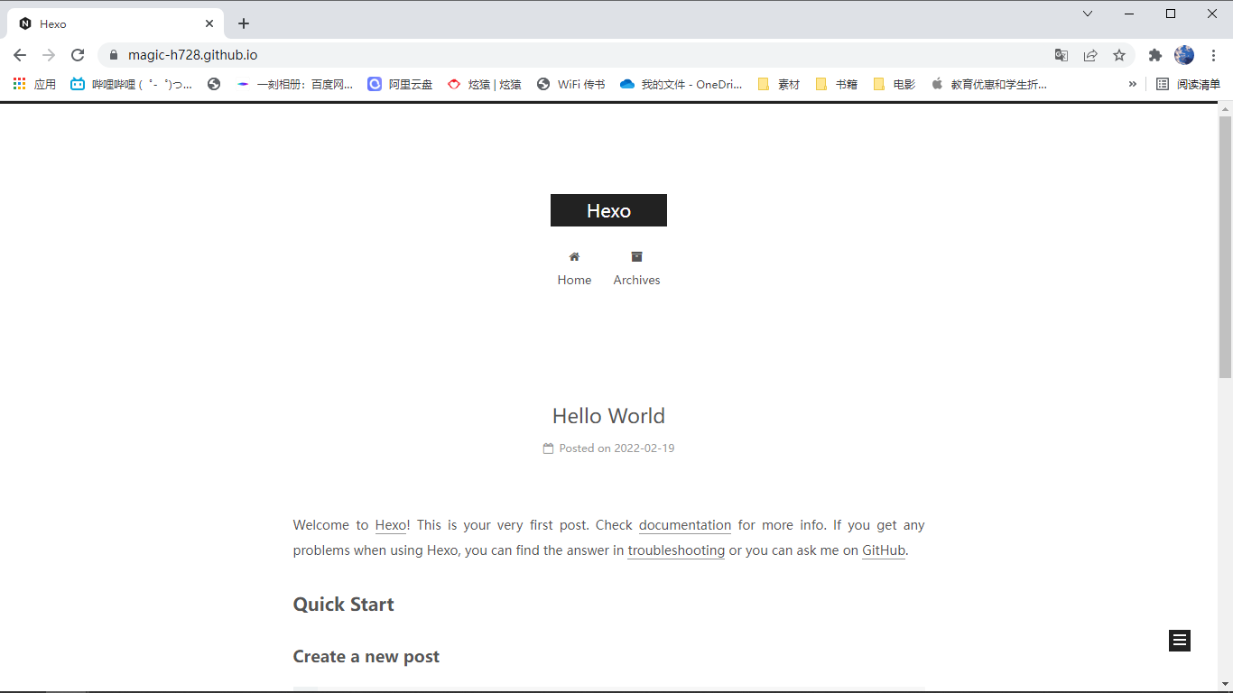This screenshot has width=1233, height=693.
Task: Open the Google Translate icon in address bar
Action: coord(1061,55)
